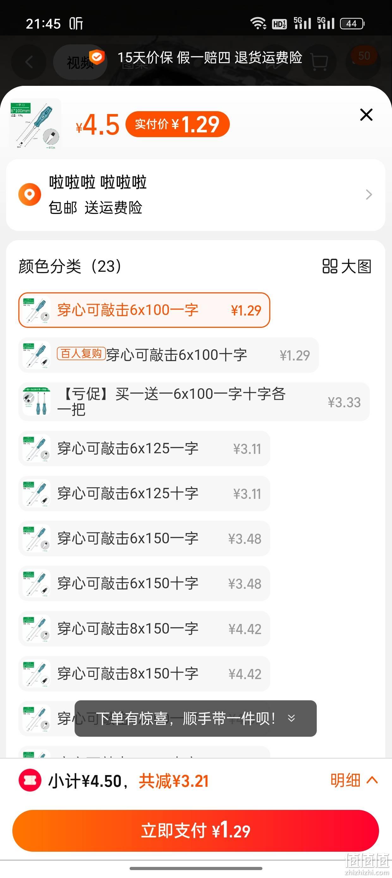392x878 pixels.
Task: Open the 视频 tab in header
Action: (80, 62)
